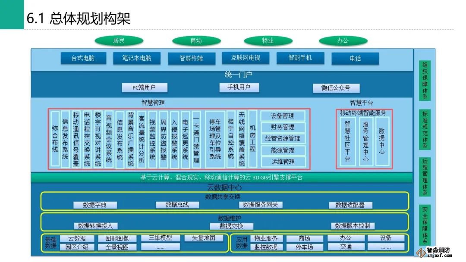The image size is (466, 262).
Task: Click the 智能手机 box
Action: (300, 58)
